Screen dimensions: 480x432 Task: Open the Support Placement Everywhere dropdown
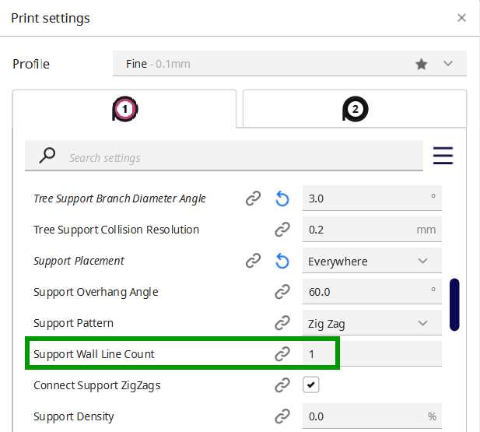(x=372, y=261)
